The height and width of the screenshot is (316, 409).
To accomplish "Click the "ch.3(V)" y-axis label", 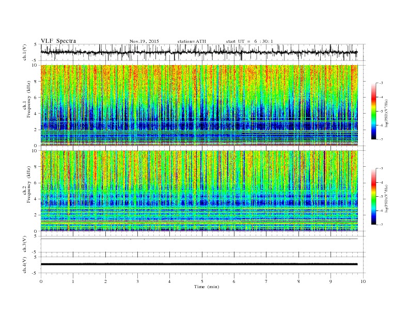I will (x=25, y=244).
